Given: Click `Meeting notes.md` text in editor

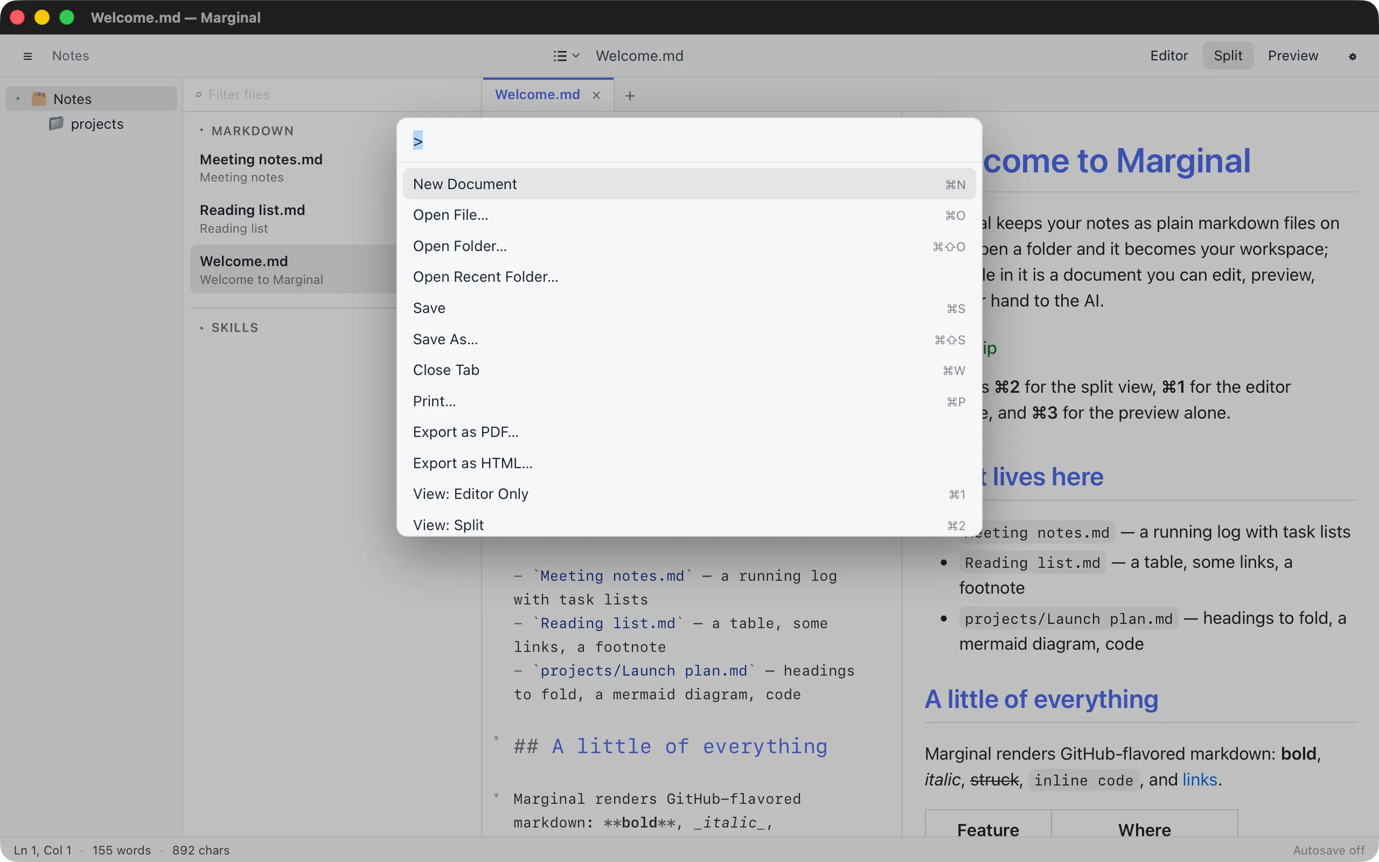Looking at the screenshot, I should (x=612, y=576).
